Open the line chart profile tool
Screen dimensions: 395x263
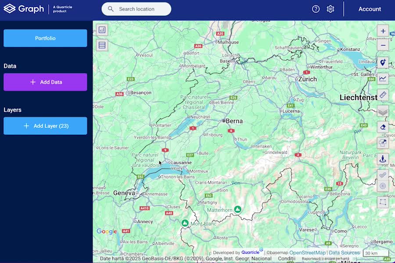(x=383, y=78)
